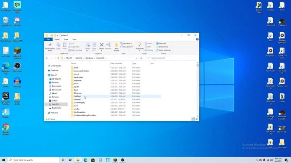Image resolution: width=291 pixels, height=163 pixels.
Task: Switch to the Share ribbon tab
Action: coord(65,39)
